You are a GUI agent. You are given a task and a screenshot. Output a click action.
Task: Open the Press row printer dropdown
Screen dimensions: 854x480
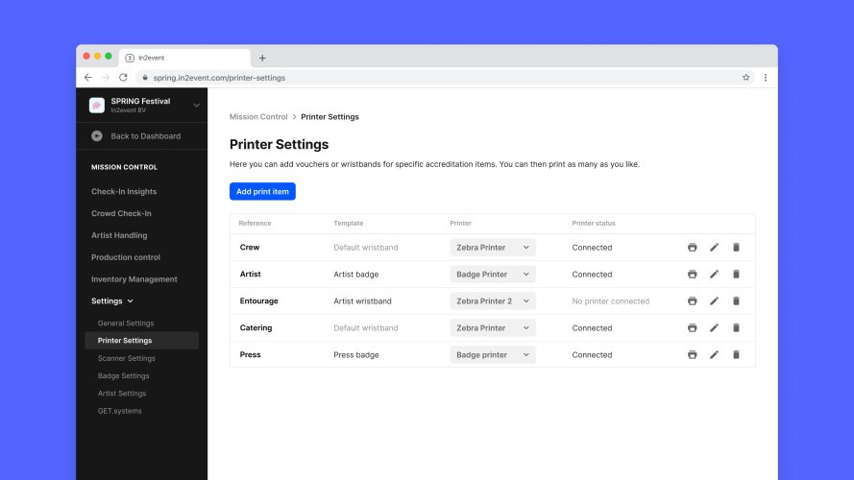(493, 355)
